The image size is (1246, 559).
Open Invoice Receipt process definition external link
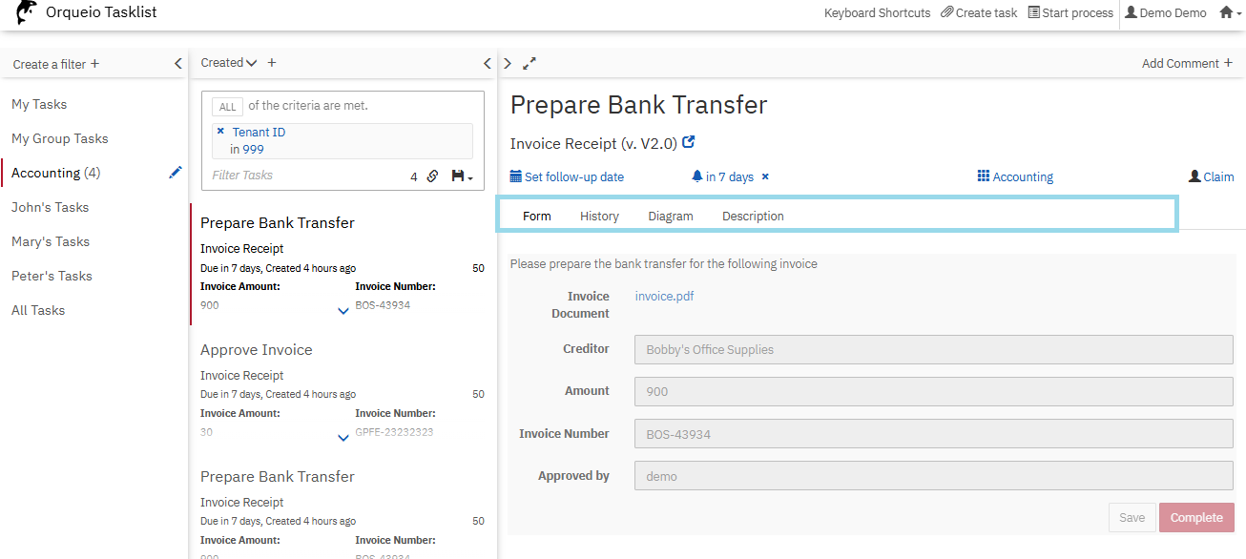(689, 143)
